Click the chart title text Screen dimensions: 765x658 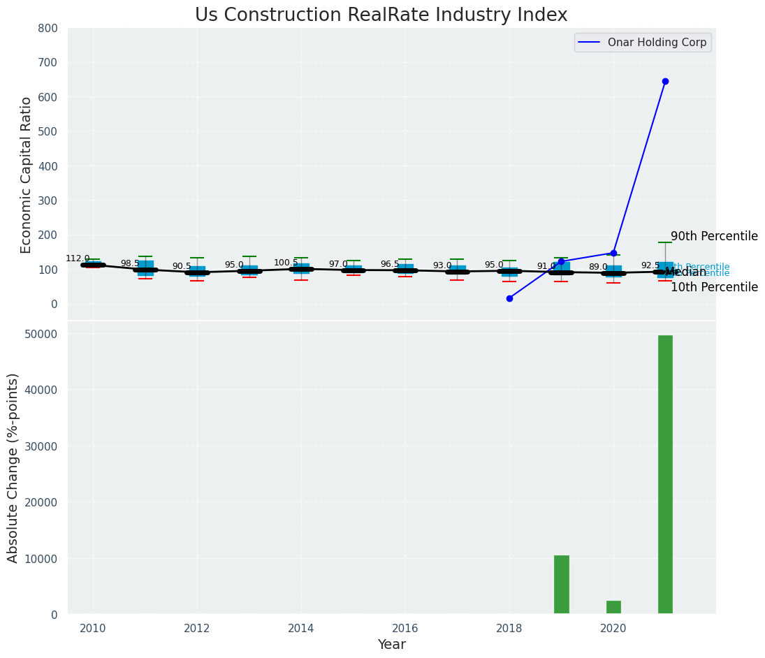coord(381,15)
